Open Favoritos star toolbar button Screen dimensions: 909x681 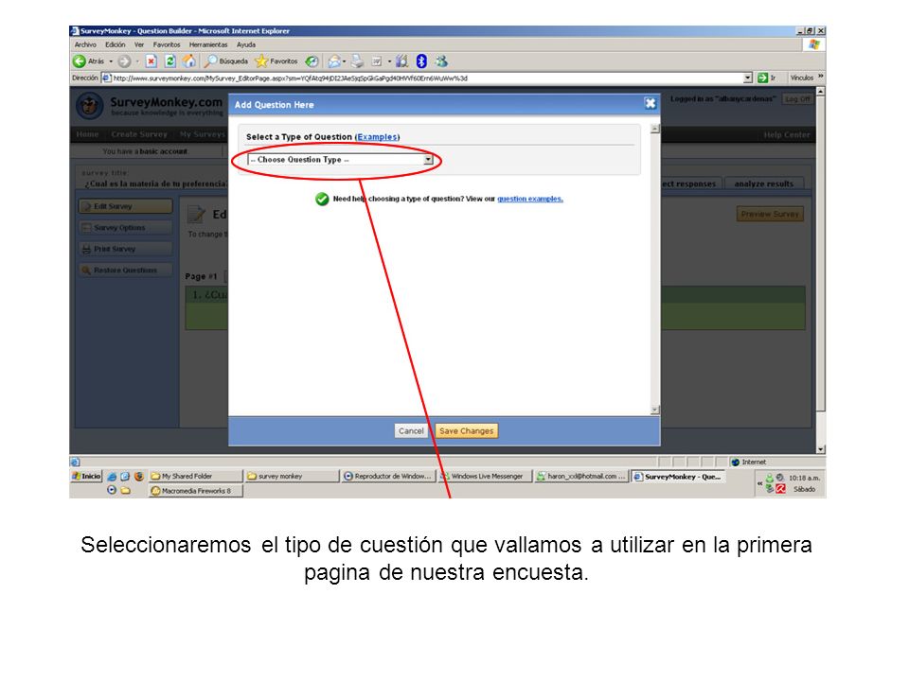(276, 61)
